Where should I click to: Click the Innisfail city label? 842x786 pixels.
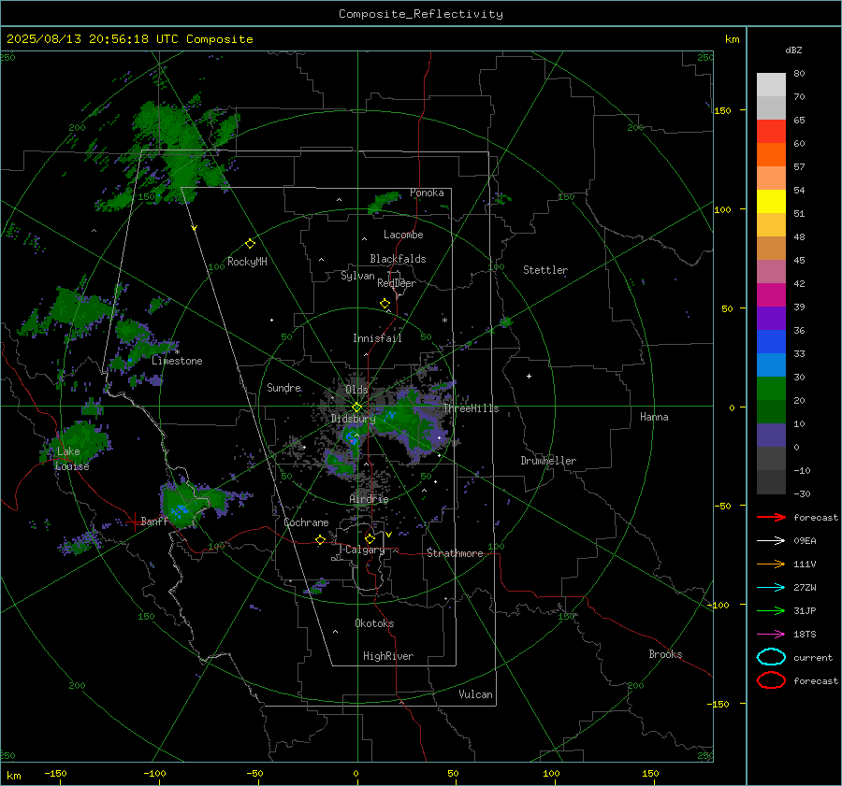[x=377, y=338]
